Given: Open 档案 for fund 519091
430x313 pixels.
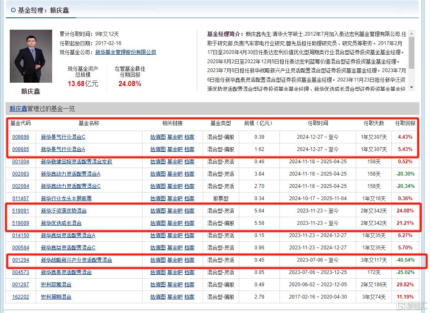Looking at the screenshot, I should point(189,211).
